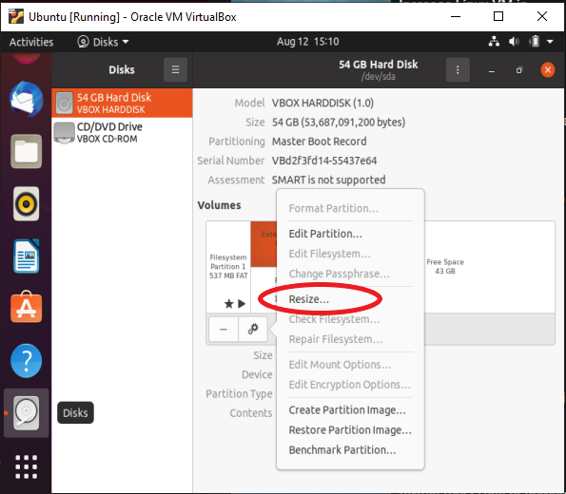Click Activities in the top bar

[31, 42]
